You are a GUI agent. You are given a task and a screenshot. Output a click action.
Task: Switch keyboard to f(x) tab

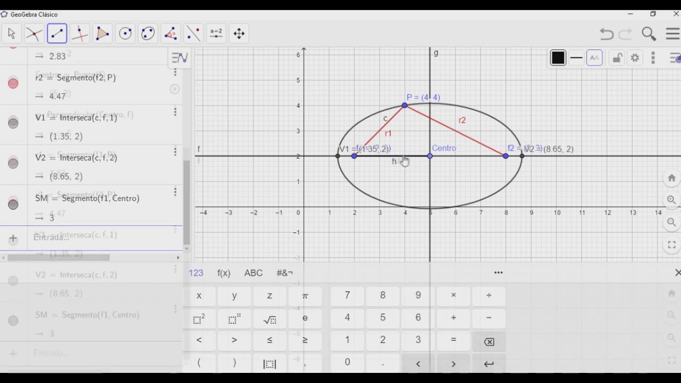(x=224, y=273)
